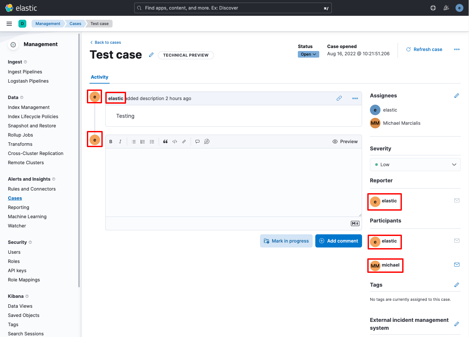Click Mark in progress button
This screenshot has height=337, width=469.
coord(286,241)
